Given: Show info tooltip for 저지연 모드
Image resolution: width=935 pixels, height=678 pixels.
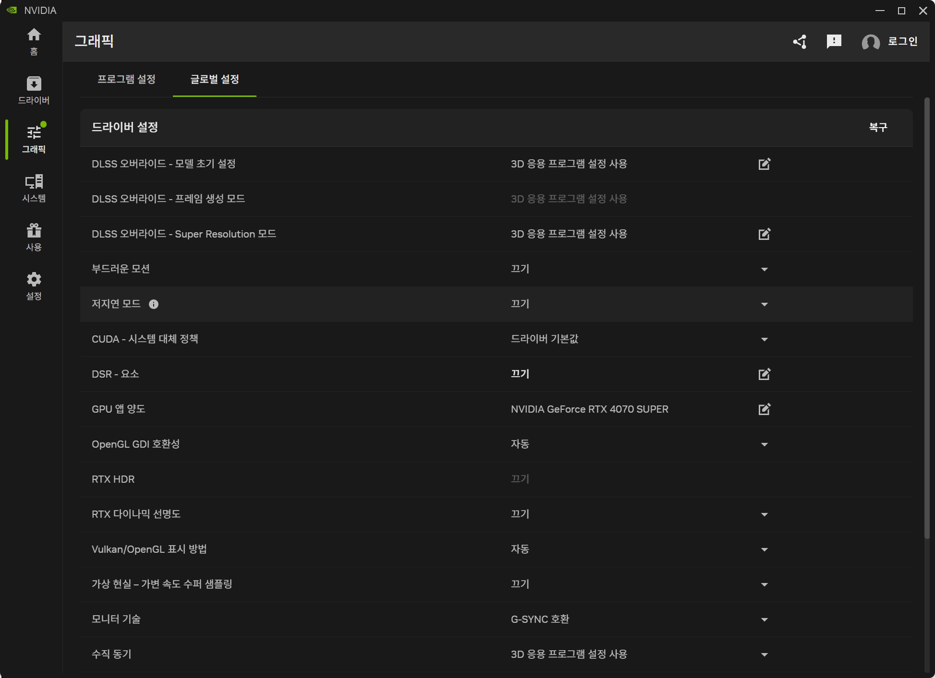Looking at the screenshot, I should (154, 304).
